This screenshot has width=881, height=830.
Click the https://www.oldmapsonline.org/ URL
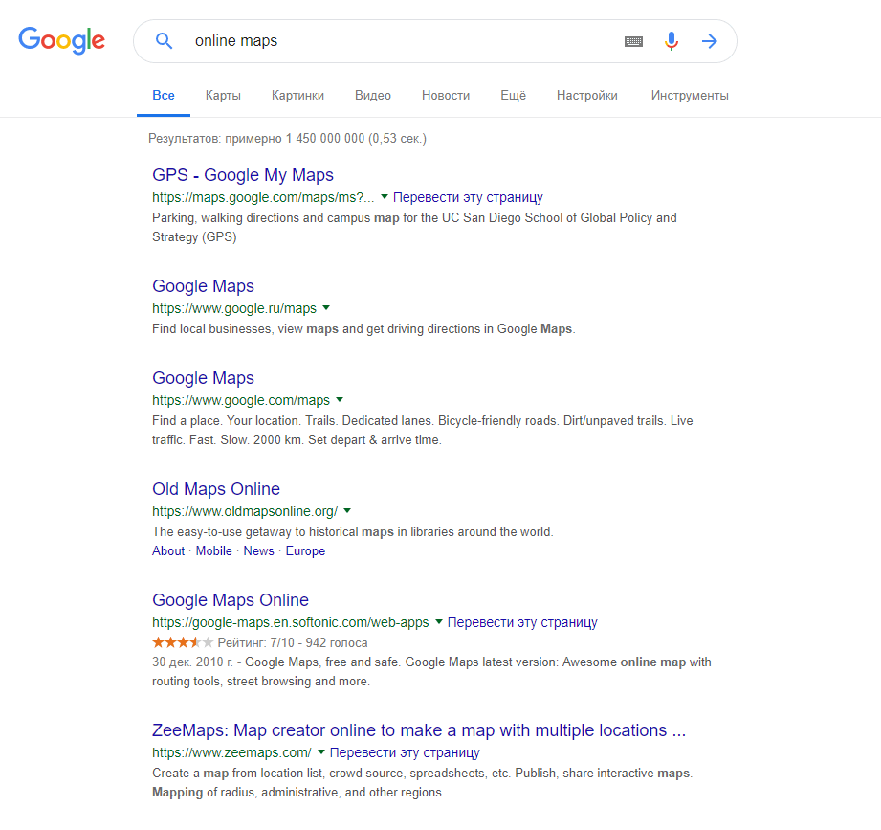coord(245,511)
